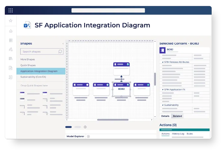Image resolution: width=221 pixels, height=151 pixels.
Task: Open the Actions tab
Action: pos(166,134)
